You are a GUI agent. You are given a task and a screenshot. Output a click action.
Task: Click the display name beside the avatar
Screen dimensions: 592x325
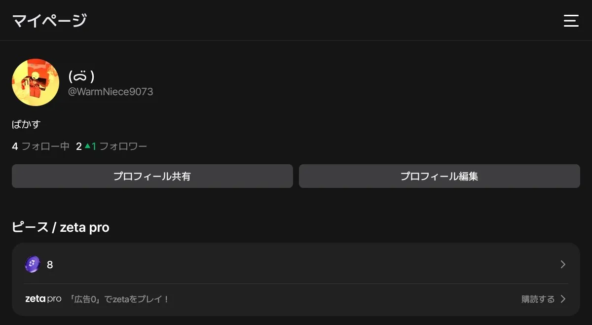81,76
